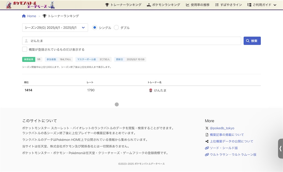The width and height of the screenshot is (283, 172).
Task: Select the ダブル radio button
Action: (x=116, y=28)
